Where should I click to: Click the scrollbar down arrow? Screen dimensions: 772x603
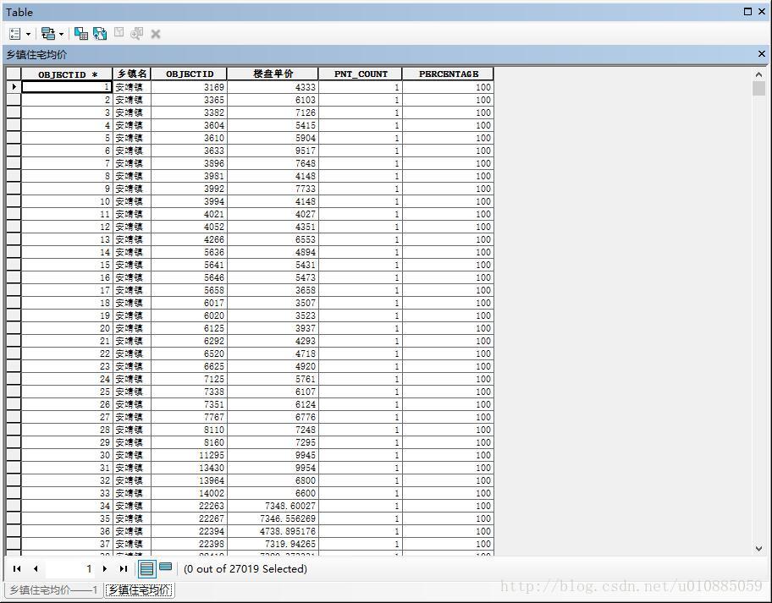point(758,548)
